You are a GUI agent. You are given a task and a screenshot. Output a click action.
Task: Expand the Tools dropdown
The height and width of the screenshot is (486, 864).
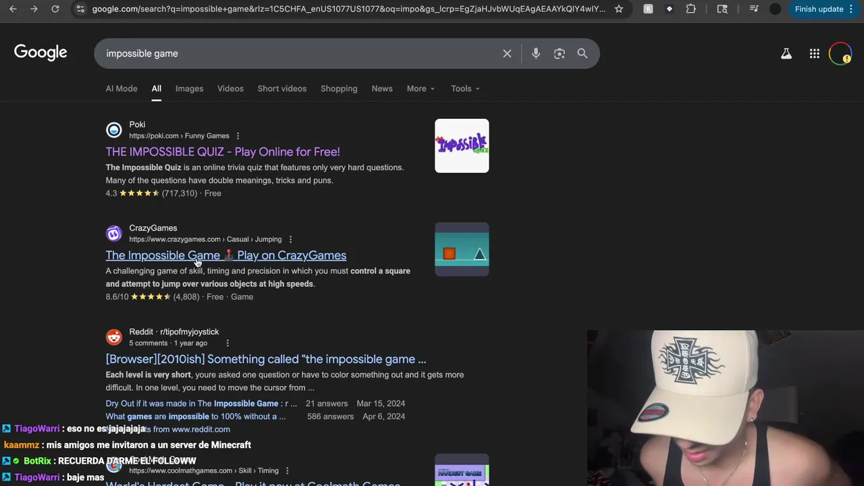tap(465, 88)
